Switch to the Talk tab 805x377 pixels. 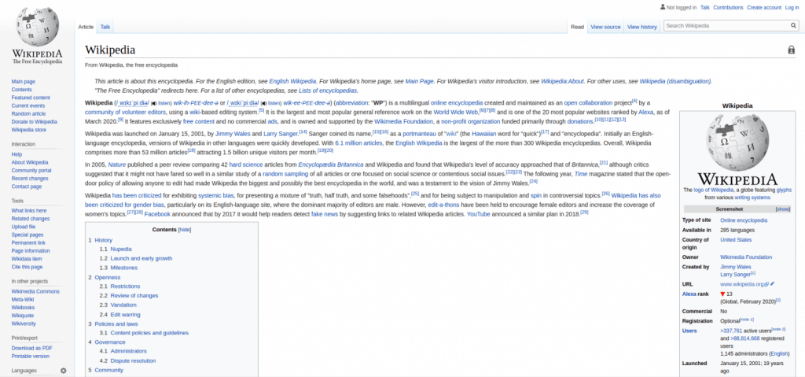pos(105,27)
